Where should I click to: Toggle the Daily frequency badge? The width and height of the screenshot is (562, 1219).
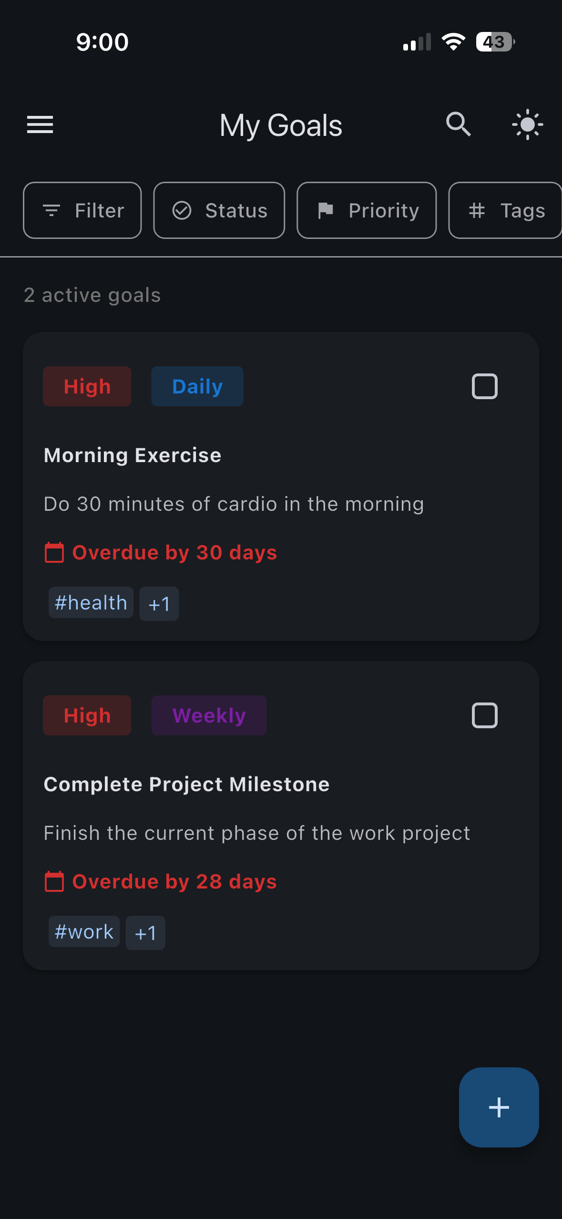197,386
